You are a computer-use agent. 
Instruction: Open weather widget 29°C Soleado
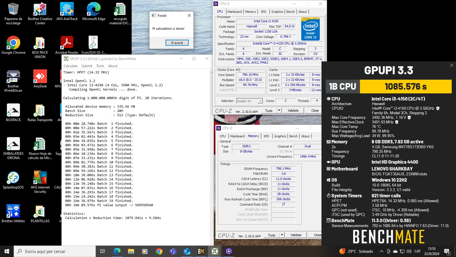(356, 251)
